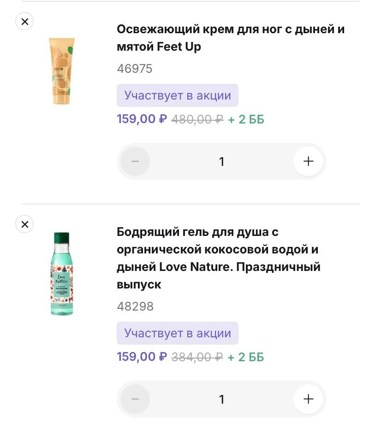The width and height of the screenshot is (381, 429).
Task: Open the Love Nature shower gel title link
Action: (218, 258)
